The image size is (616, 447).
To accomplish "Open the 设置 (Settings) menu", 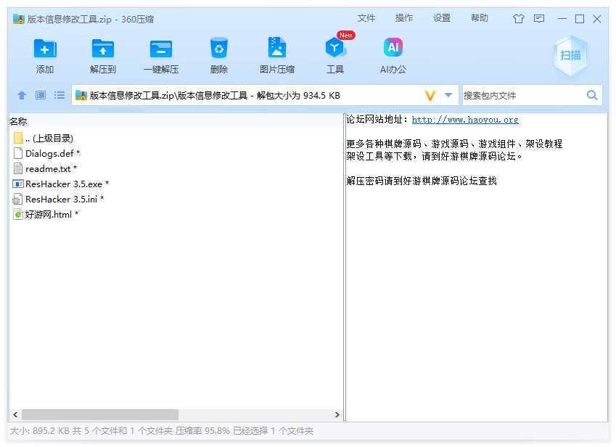I will point(442,18).
